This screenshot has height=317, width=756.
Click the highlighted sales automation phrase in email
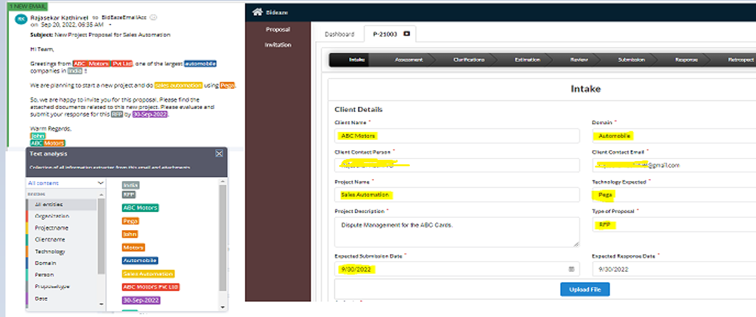[x=179, y=85]
